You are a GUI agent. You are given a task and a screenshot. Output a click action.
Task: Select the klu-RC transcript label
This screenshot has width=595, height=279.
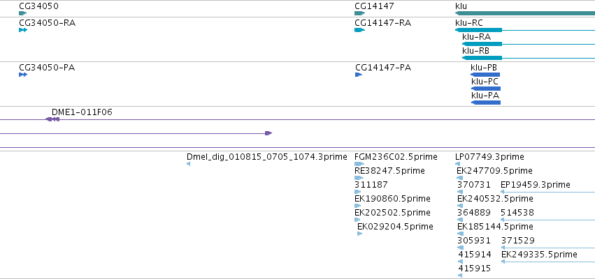469,23
